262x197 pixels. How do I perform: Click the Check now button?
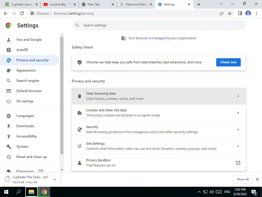[x=228, y=62]
